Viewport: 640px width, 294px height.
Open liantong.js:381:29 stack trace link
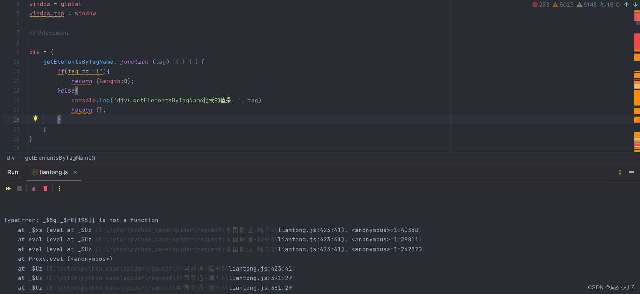(x=260, y=288)
